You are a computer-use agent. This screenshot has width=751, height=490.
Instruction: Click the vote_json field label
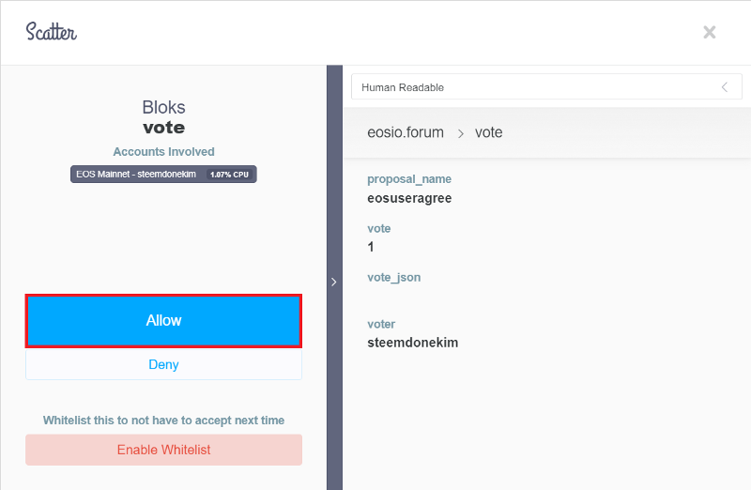pos(393,277)
